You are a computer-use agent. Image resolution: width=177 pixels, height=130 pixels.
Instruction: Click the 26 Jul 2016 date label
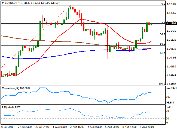(7, 127)
